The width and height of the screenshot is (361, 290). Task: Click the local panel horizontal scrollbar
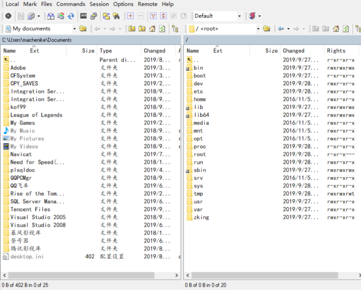point(81,275)
